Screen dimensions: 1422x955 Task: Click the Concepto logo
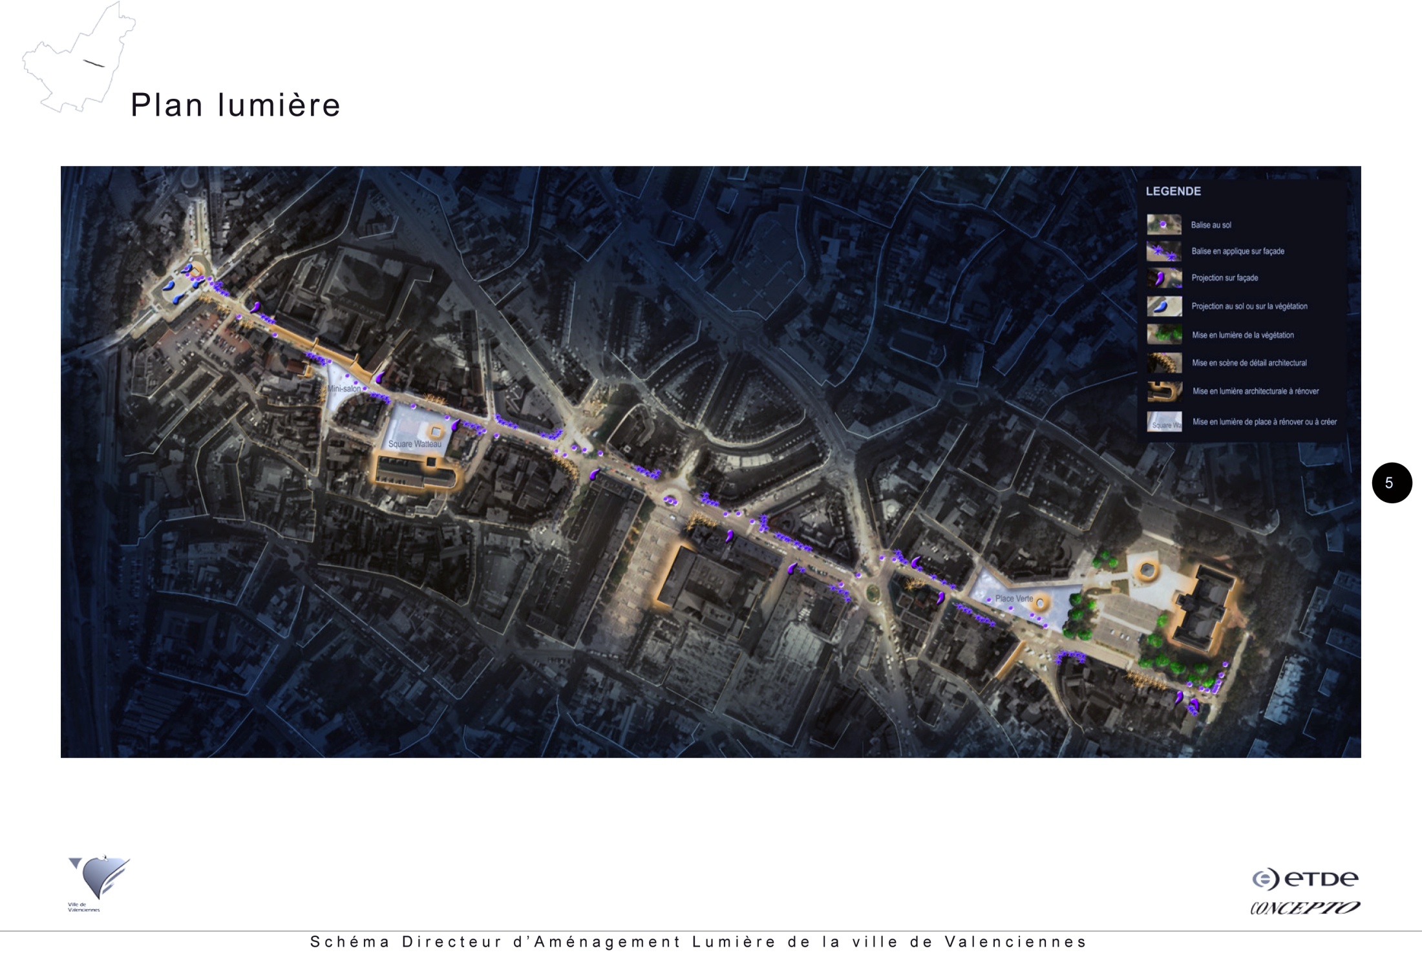[x=1304, y=908]
